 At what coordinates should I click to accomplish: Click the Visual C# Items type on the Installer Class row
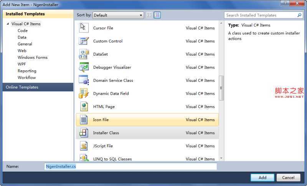(200, 133)
